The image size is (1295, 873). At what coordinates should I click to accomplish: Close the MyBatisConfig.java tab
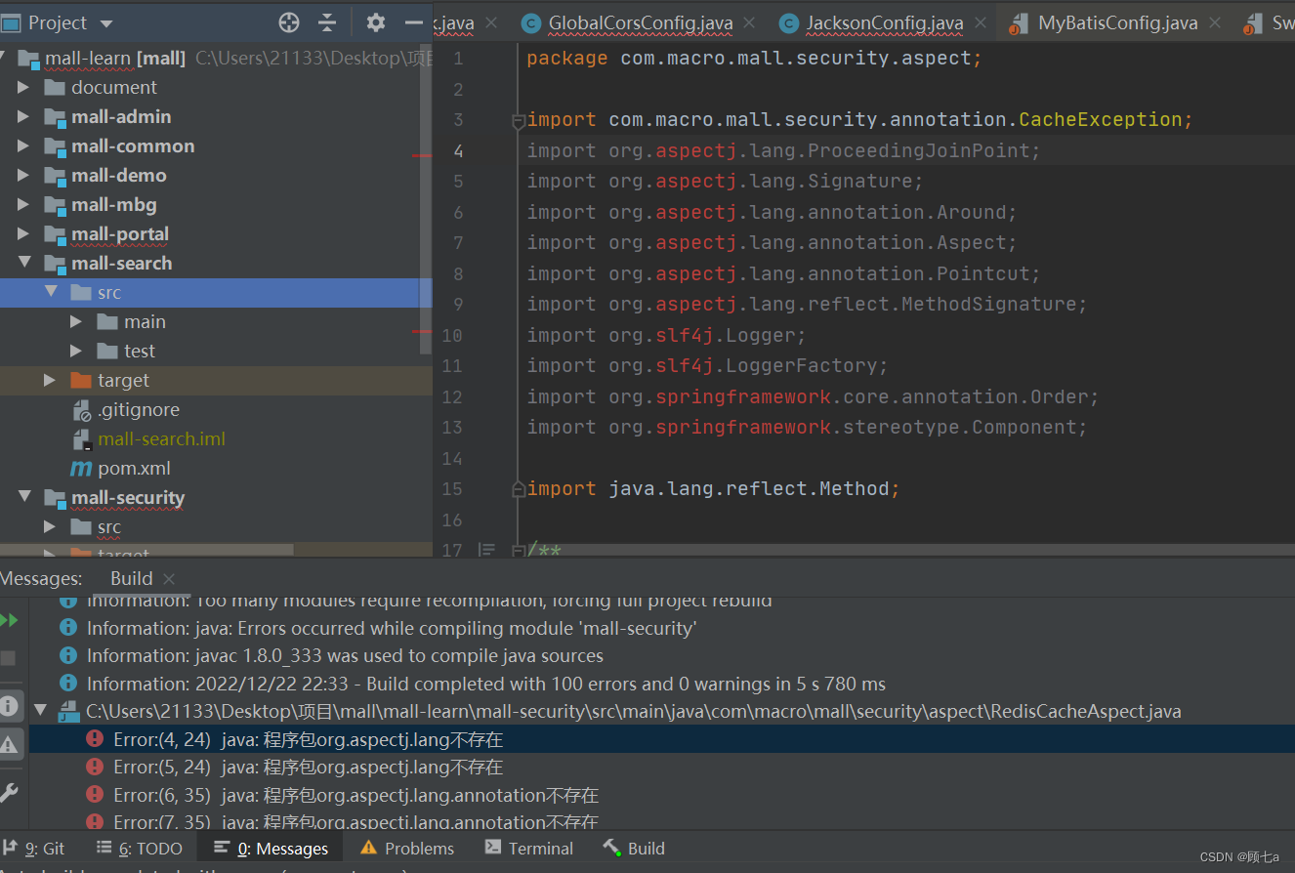pos(1215,22)
